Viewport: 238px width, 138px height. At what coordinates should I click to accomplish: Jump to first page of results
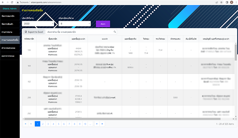click(x=25, y=124)
